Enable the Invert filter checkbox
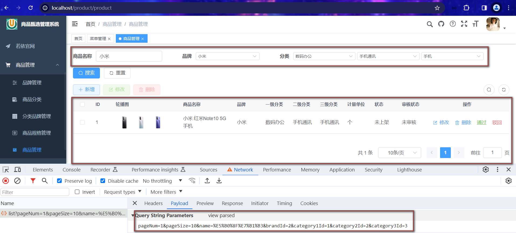 [77, 192]
